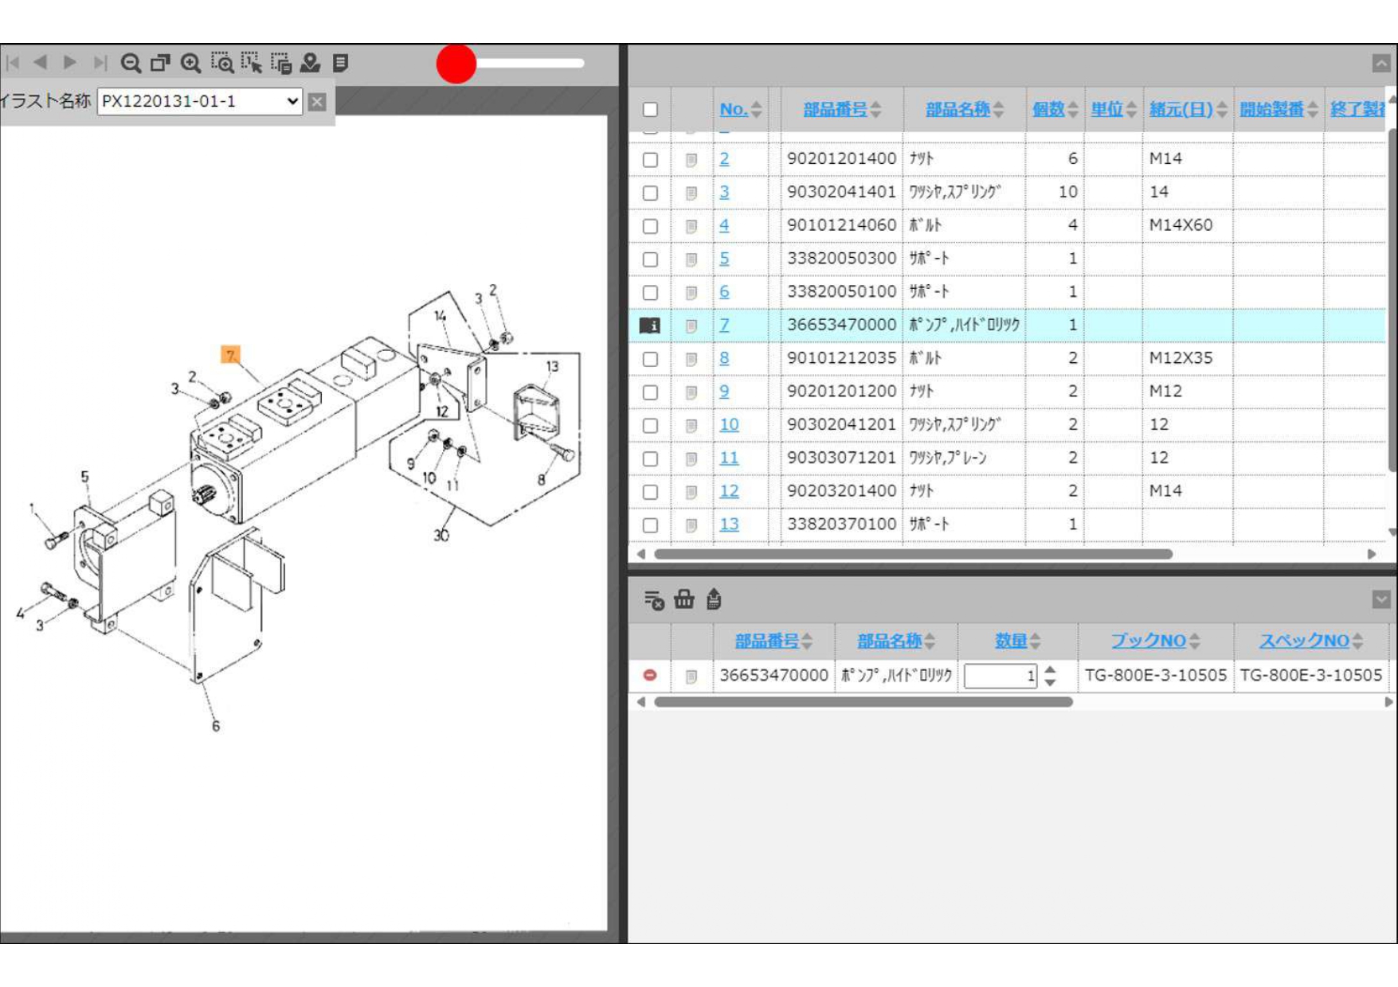Click the red zoom slider handle
Screen dimensions: 1398x987
[x=456, y=64]
